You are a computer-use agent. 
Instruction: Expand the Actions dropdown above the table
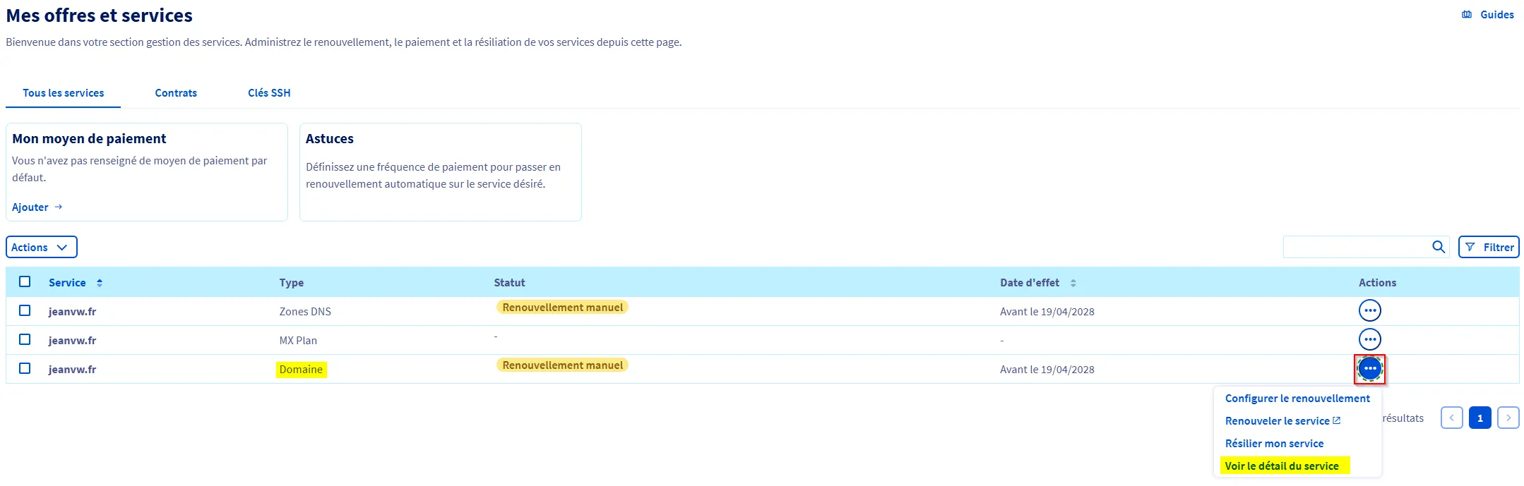[41, 247]
